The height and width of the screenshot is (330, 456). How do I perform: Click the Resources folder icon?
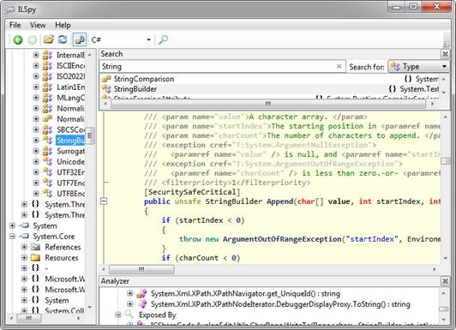pos(35,258)
